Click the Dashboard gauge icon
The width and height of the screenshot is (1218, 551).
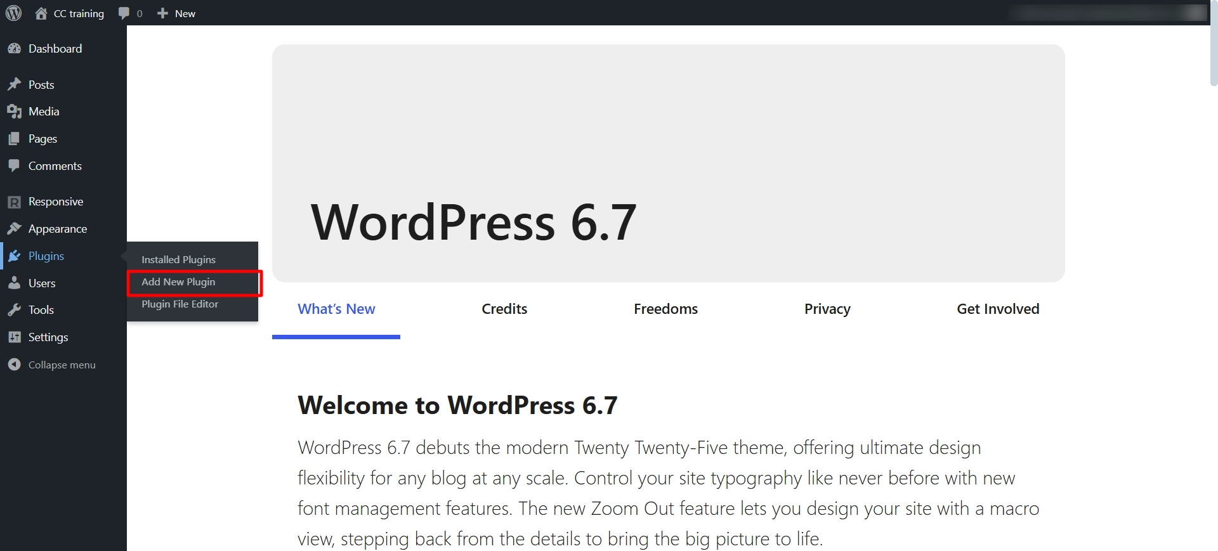[14, 49]
